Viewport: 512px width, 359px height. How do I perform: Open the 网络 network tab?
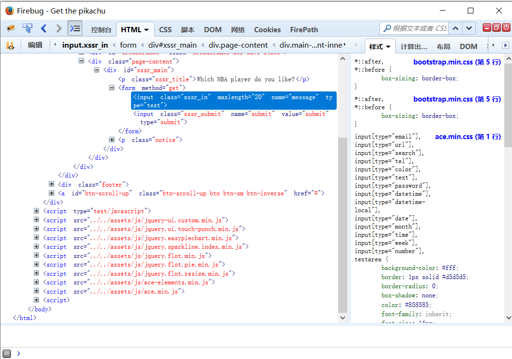(x=238, y=30)
